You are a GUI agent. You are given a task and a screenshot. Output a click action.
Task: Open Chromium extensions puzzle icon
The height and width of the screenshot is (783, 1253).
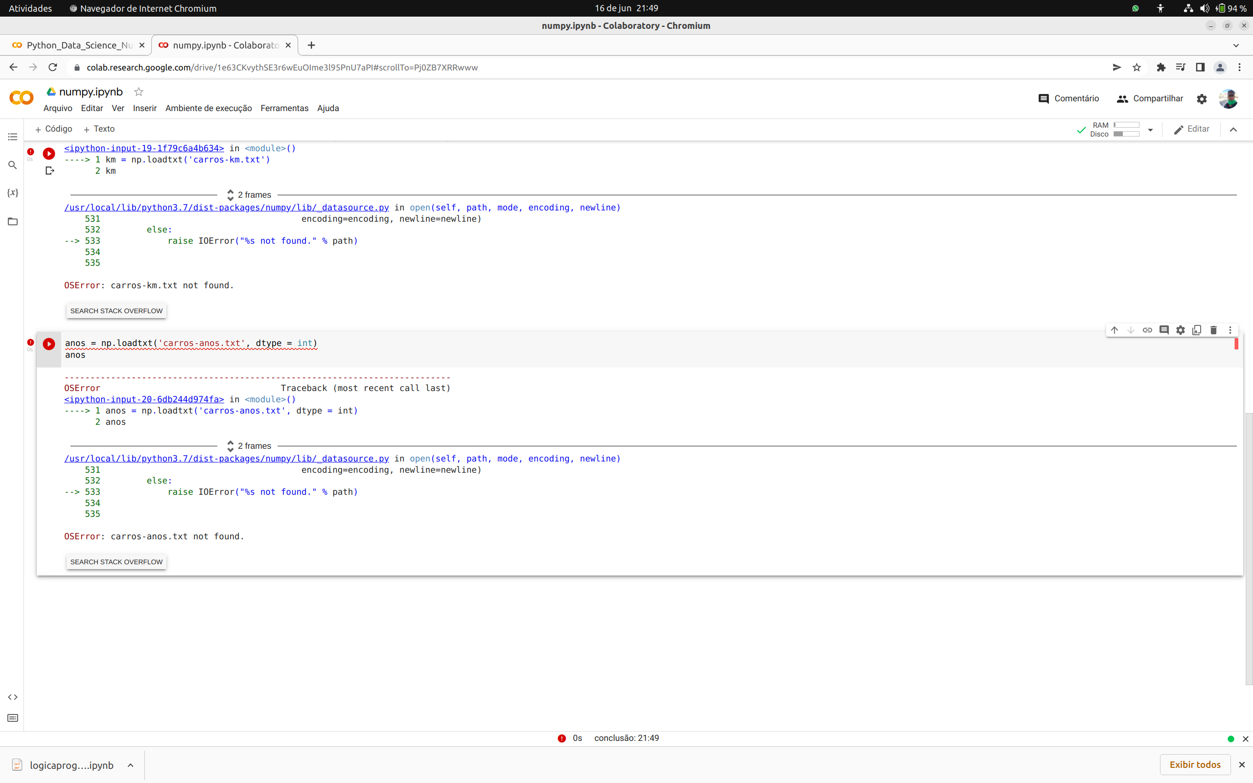1161,68
